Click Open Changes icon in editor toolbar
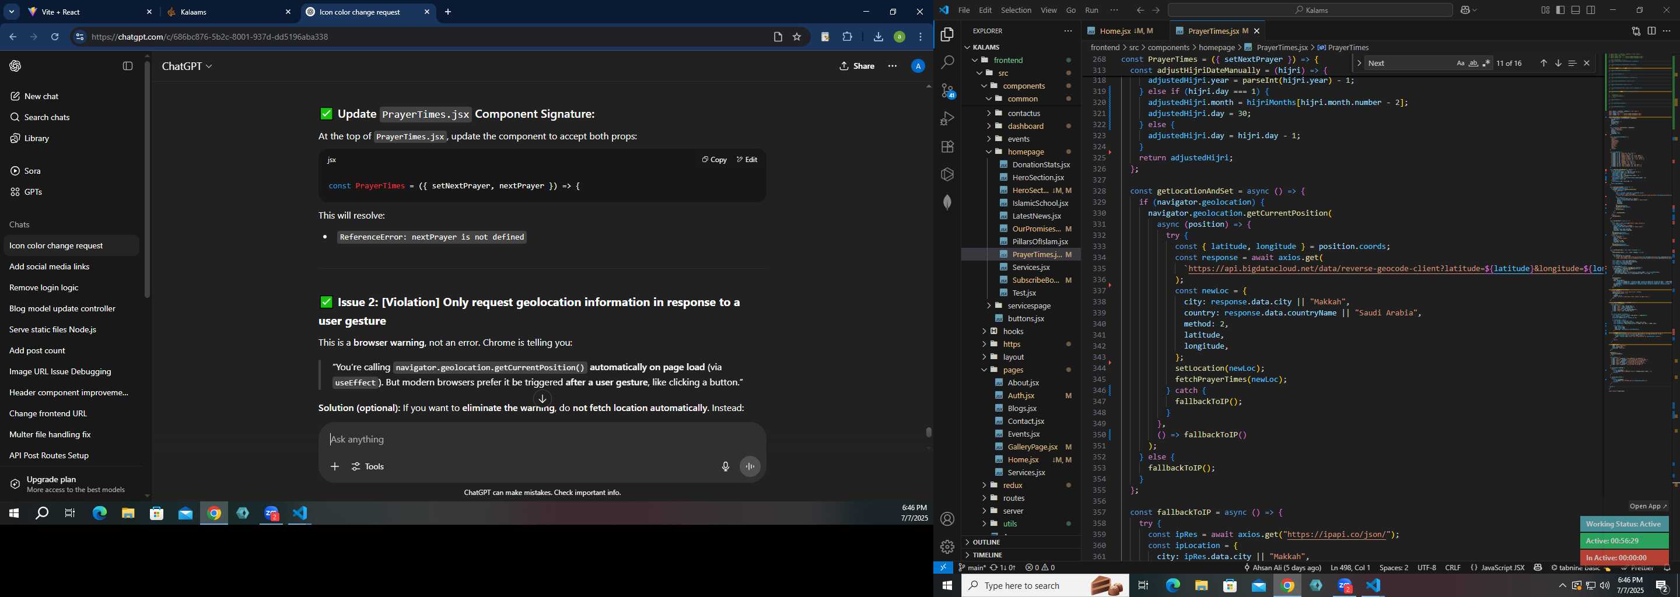1680x597 pixels. pos(1636,31)
